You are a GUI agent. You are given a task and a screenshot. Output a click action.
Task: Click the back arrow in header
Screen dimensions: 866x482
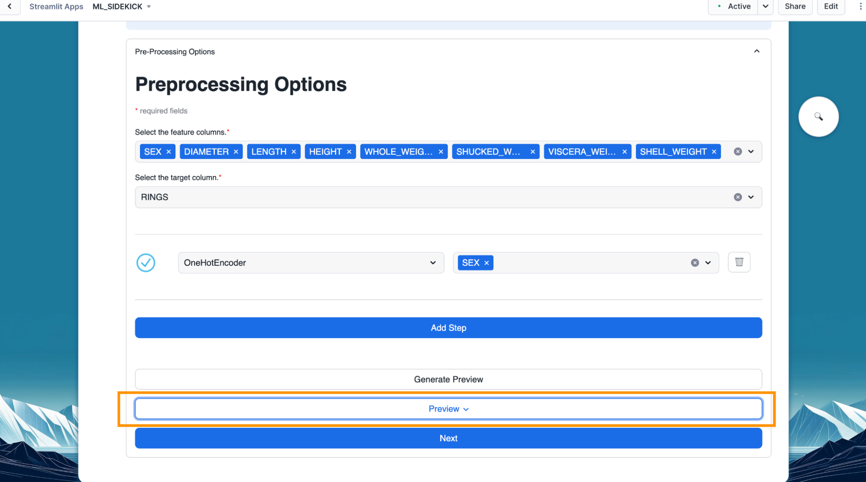click(x=10, y=6)
